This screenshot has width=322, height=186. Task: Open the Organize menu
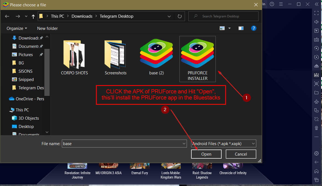point(17,28)
